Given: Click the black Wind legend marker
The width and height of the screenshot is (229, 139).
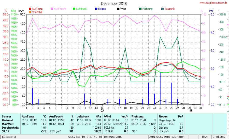Looking at the screenshot, I should (118, 9).
